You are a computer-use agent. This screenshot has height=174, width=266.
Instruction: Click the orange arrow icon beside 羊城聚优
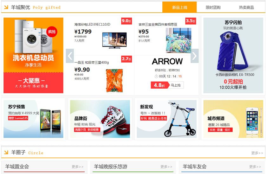tap(6, 7)
